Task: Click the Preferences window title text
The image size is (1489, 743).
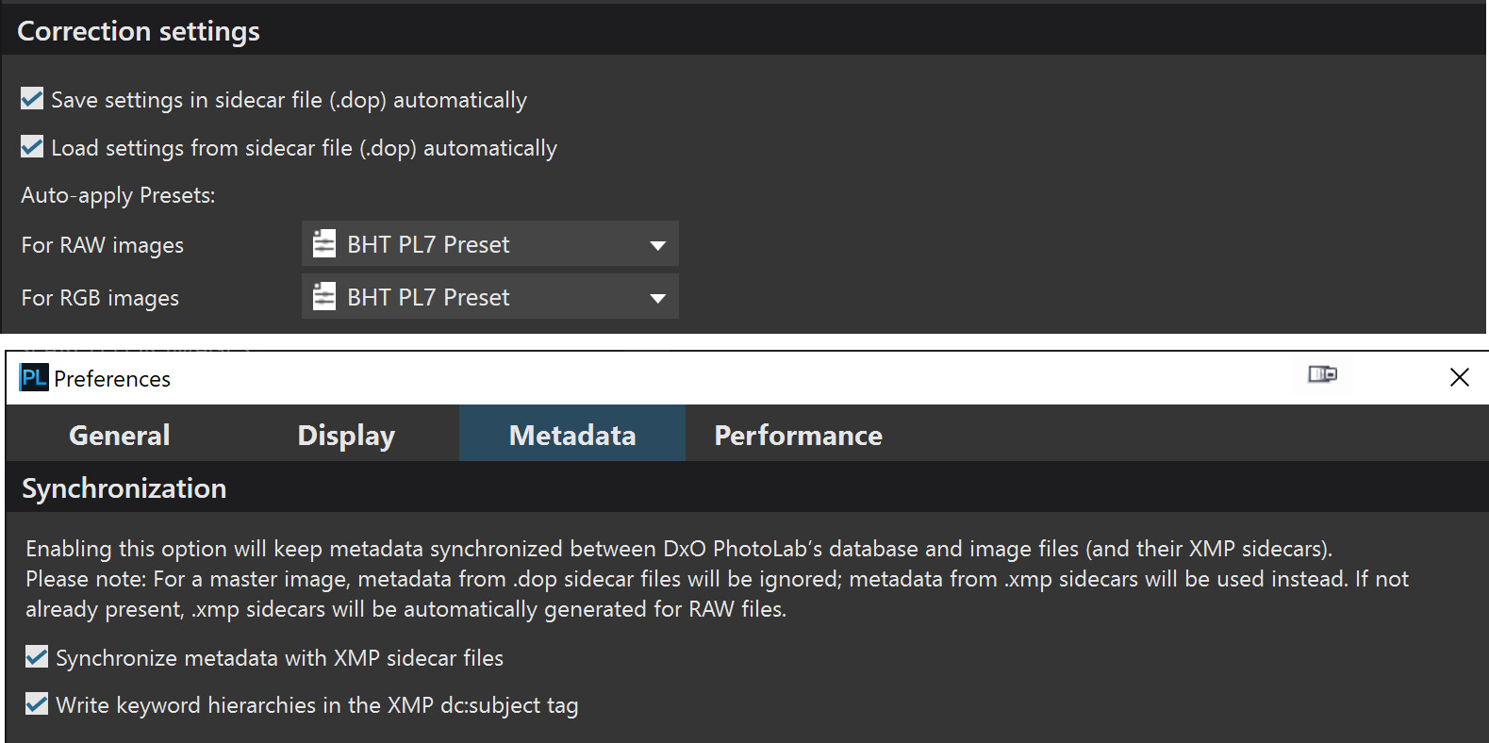Action: click(x=112, y=379)
